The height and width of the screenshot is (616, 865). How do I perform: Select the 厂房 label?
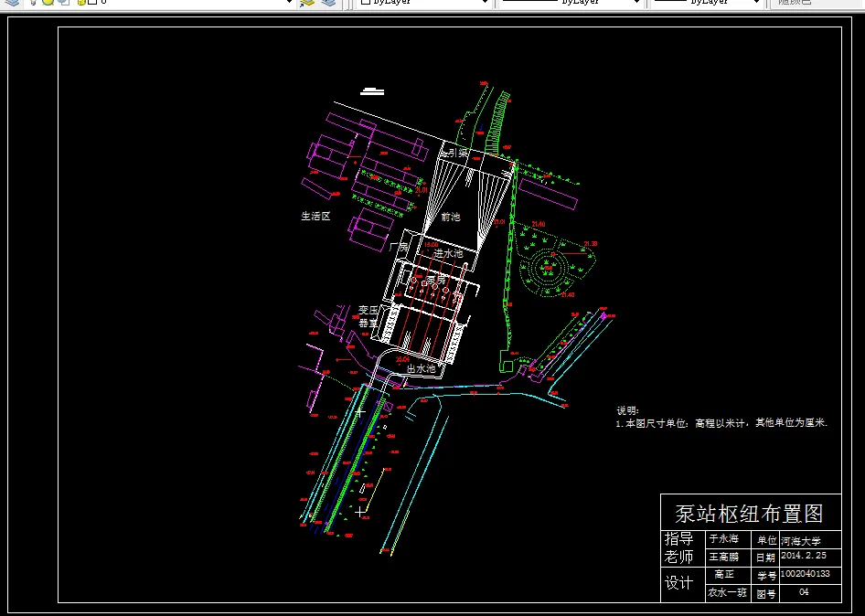pyautogui.click(x=399, y=247)
